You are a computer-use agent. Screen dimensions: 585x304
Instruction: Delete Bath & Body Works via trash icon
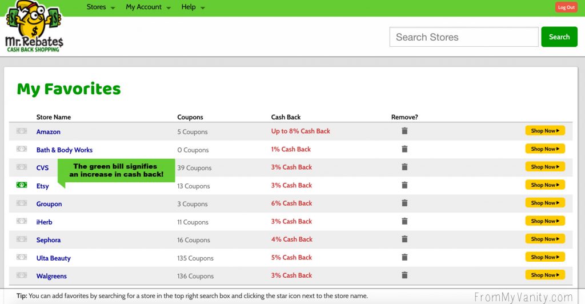pos(404,149)
